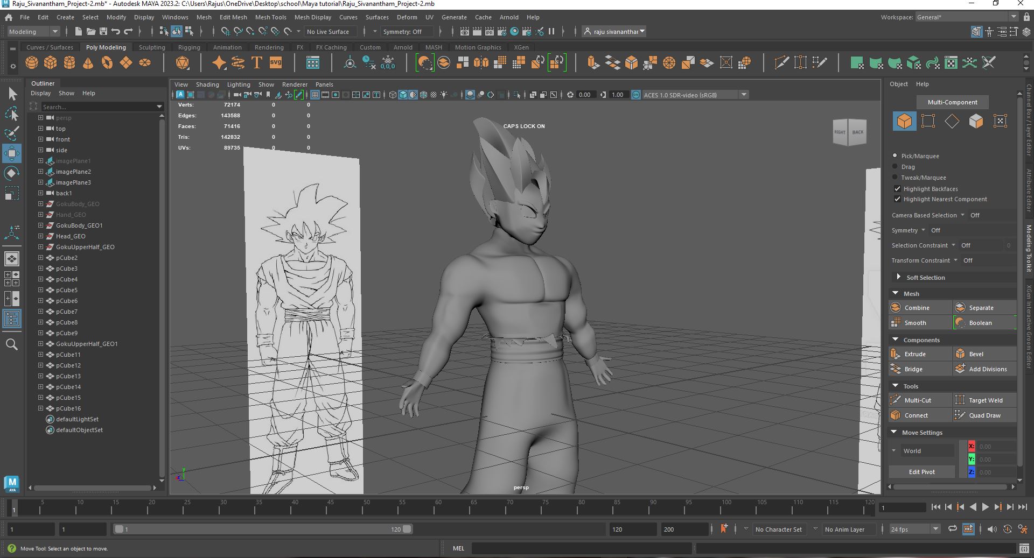The image size is (1034, 558).
Task: Expand the pCube2 node in Outliner
Action: pyautogui.click(x=40, y=257)
